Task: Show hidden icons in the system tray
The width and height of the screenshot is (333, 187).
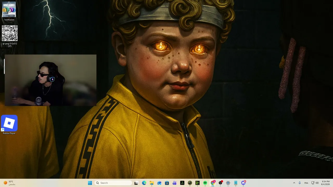Action: point(294,183)
